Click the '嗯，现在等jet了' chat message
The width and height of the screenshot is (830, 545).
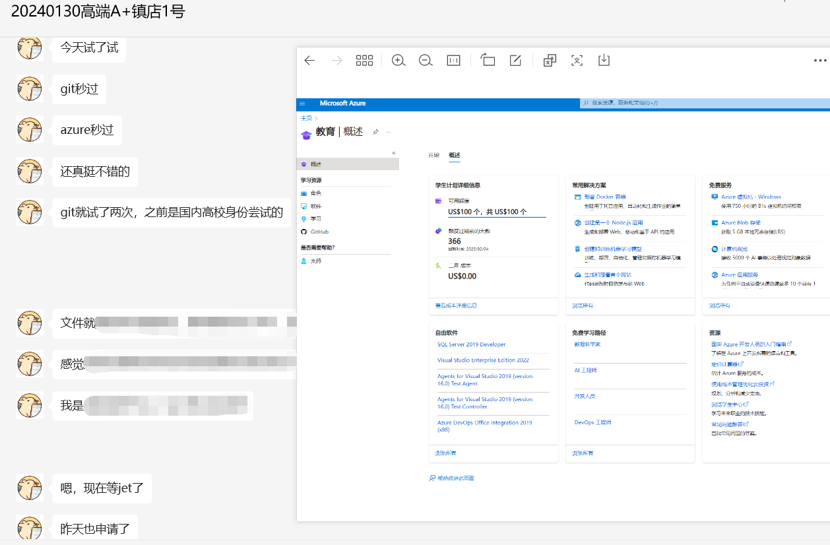pyautogui.click(x=102, y=489)
